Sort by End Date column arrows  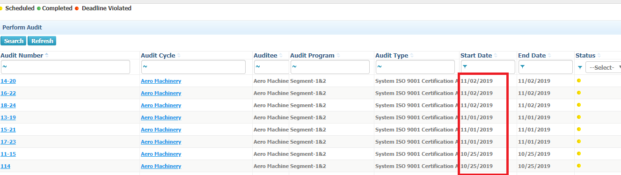click(x=549, y=56)
